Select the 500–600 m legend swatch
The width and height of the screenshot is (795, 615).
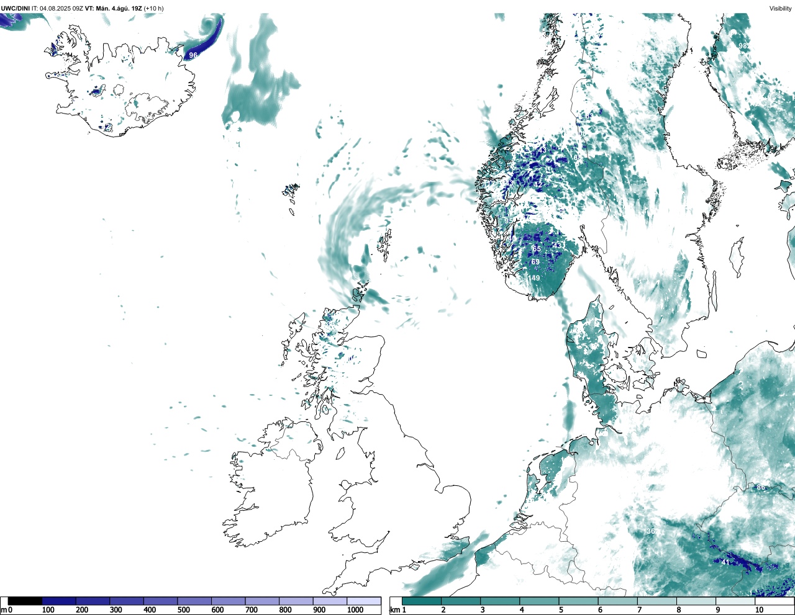pos(194,601)
